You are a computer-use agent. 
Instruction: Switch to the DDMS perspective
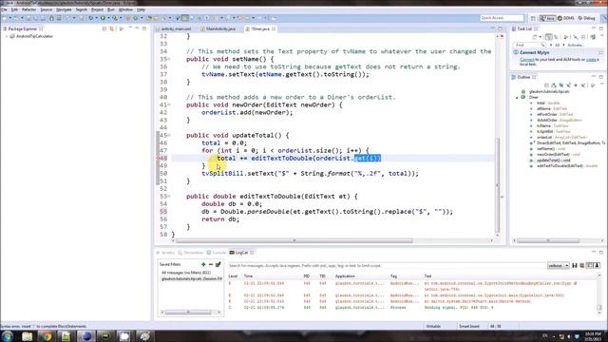566,18
